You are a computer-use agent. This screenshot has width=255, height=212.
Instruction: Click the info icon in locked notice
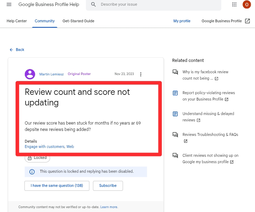point(32,172)
